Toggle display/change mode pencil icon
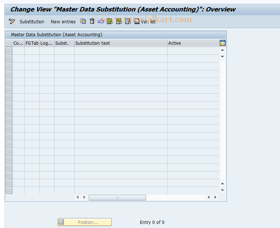280x228 pixels. point(12,21)
